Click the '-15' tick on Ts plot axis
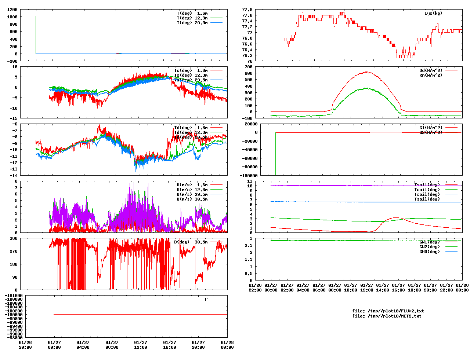 [x=14, y=118]
